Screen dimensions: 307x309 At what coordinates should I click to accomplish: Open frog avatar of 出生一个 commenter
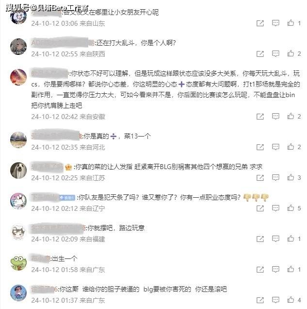pyautogui.click(x=18, y=263)
